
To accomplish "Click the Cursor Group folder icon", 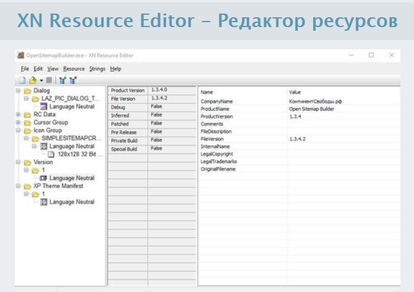I will coord(27,122).
